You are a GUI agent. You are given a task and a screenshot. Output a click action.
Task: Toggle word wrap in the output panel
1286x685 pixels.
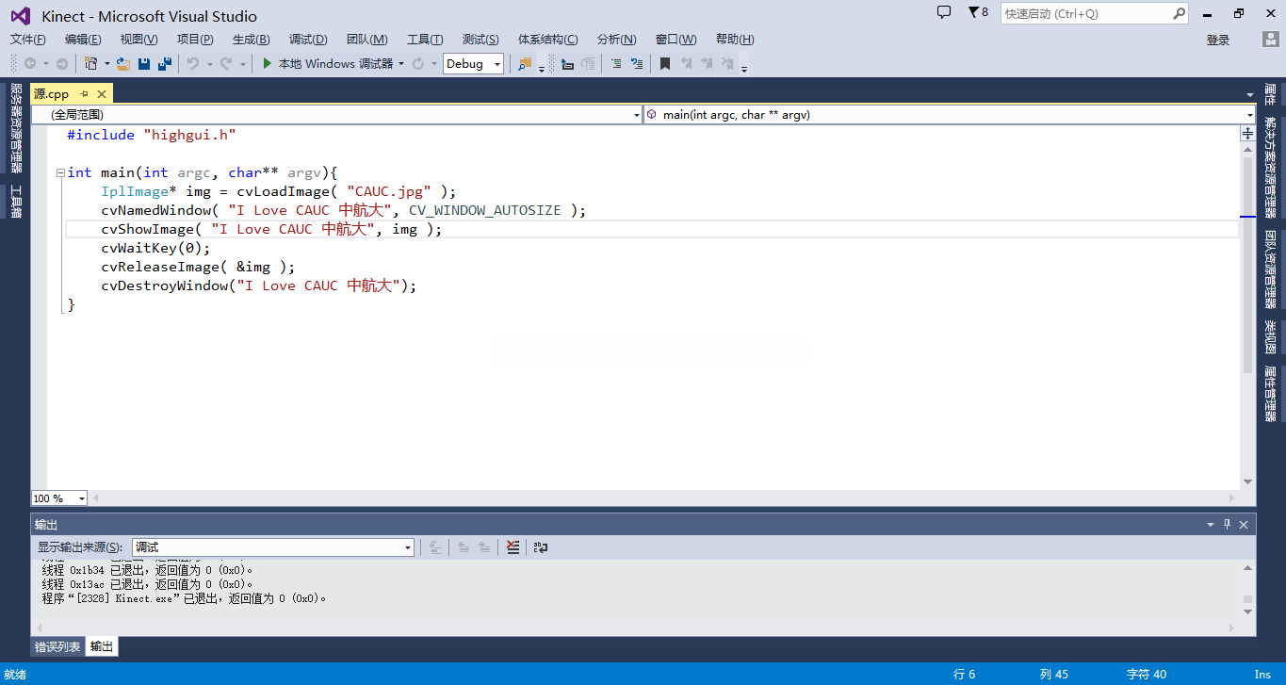coord(541,547)
